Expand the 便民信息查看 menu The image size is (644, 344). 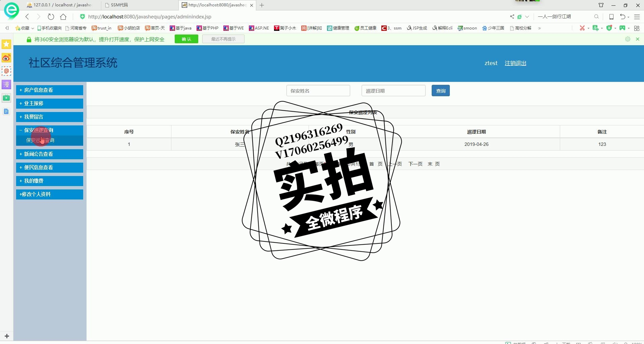50,168
